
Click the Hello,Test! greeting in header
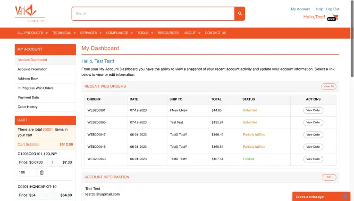314,17
